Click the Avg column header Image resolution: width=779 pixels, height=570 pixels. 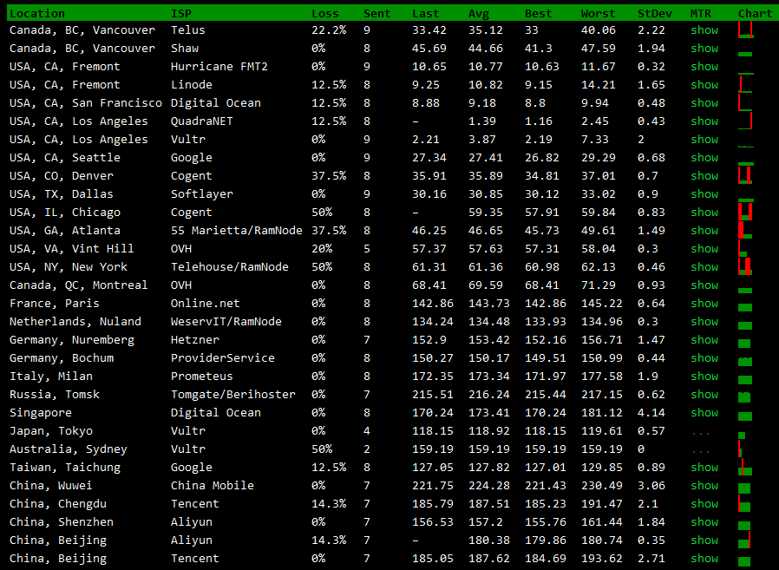tap(479, 13)
